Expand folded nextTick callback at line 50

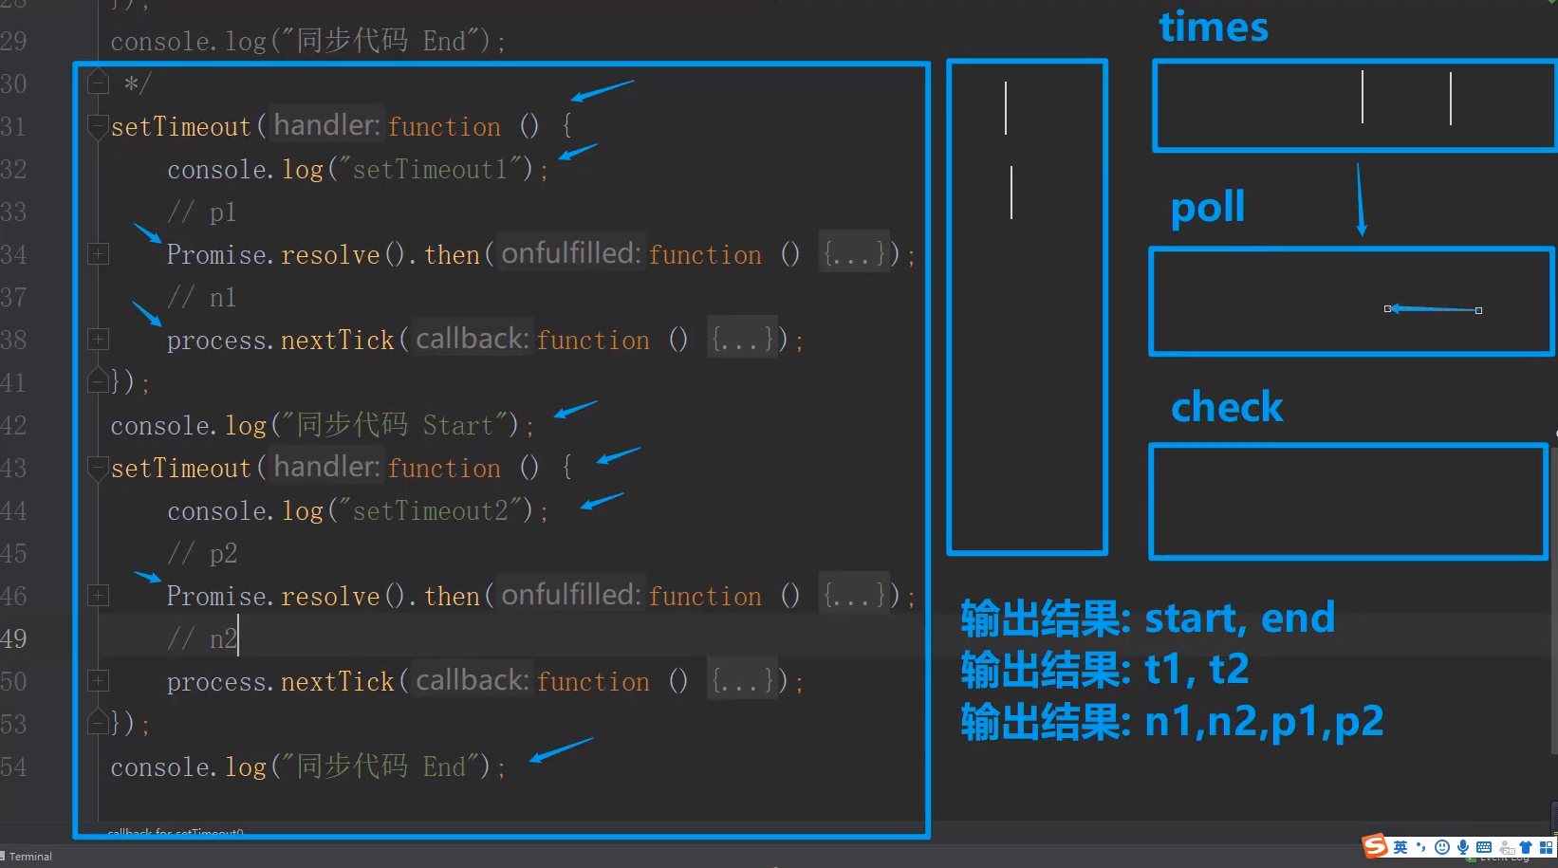coord(98,681)
